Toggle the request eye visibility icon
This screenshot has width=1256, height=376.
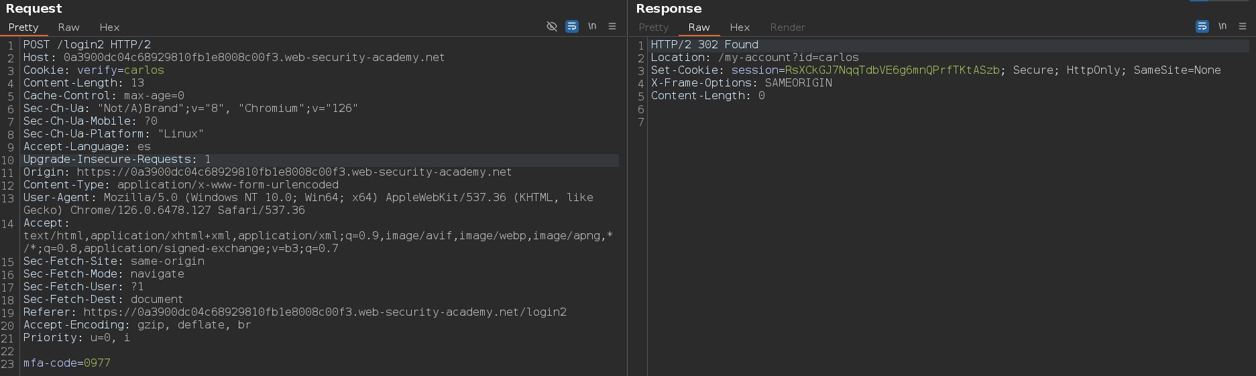[552, 27]
